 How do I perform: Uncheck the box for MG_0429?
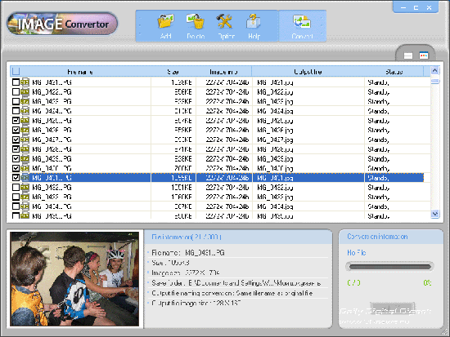point(16,158)
